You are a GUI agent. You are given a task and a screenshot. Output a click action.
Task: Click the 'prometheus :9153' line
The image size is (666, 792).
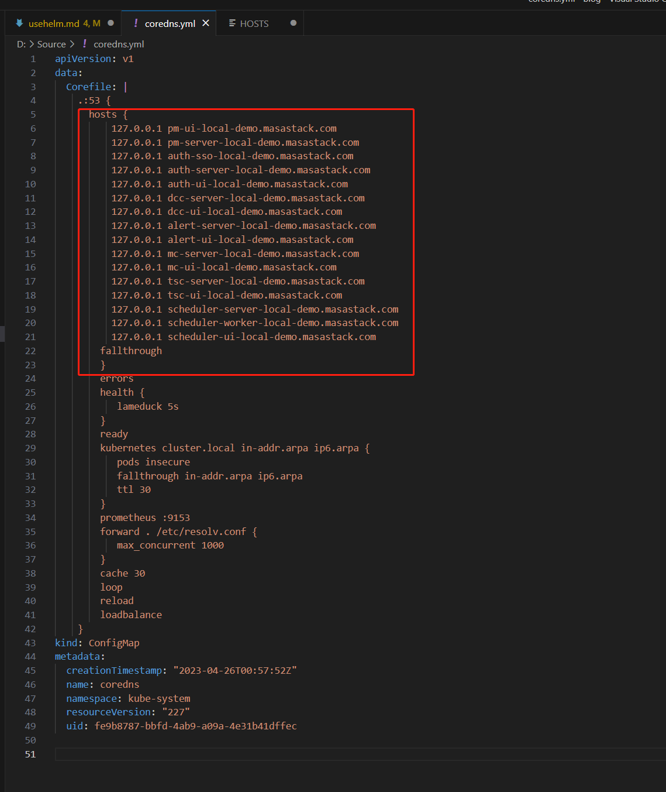[145, 517]
